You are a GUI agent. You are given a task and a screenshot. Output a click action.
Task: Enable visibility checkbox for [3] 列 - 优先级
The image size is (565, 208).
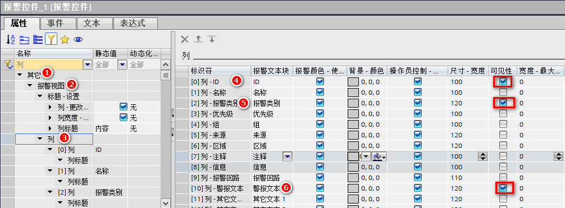(503, 113)
